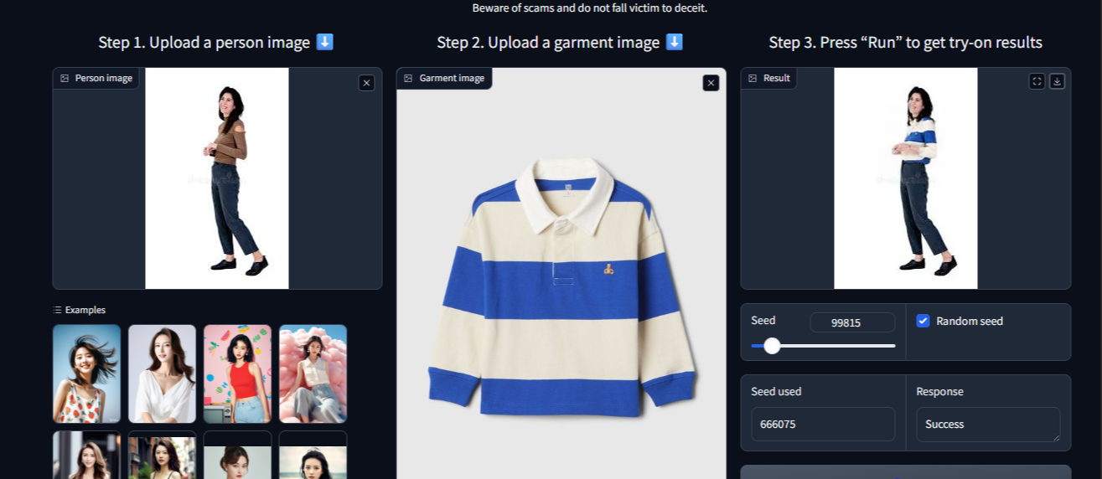Adjust the Seed slider handle
Screen dimensions: 1102x479
[772, 346]
